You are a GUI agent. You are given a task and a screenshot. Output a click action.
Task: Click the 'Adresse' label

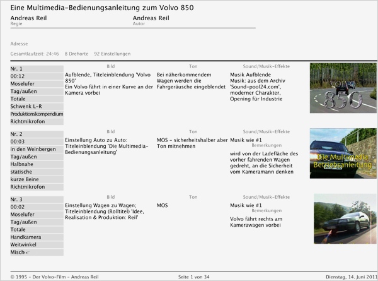coord(19,44)
